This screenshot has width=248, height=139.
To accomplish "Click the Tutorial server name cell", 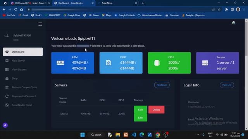I will coord(64,114).
